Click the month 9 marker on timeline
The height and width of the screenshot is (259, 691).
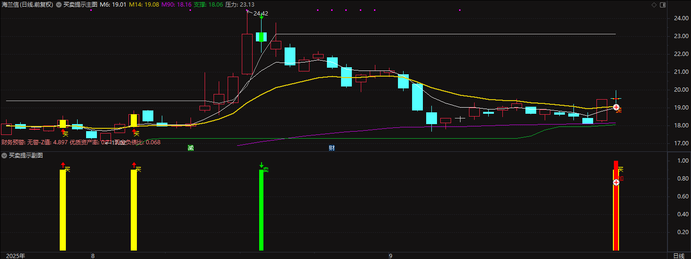(390, 256)
